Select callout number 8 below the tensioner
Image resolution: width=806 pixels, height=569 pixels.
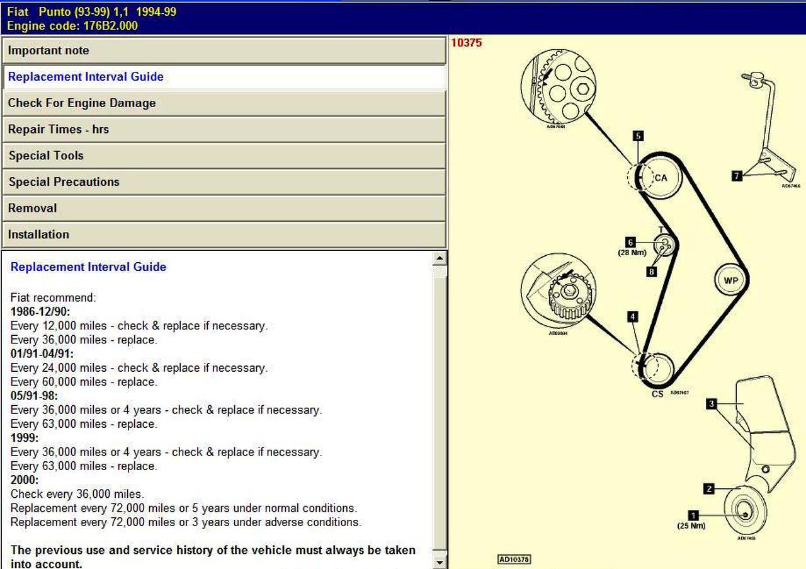pos(652,272)
